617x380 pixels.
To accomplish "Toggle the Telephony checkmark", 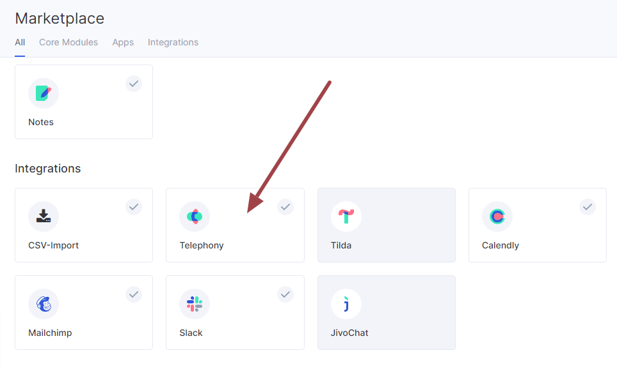I will point(285,207).
